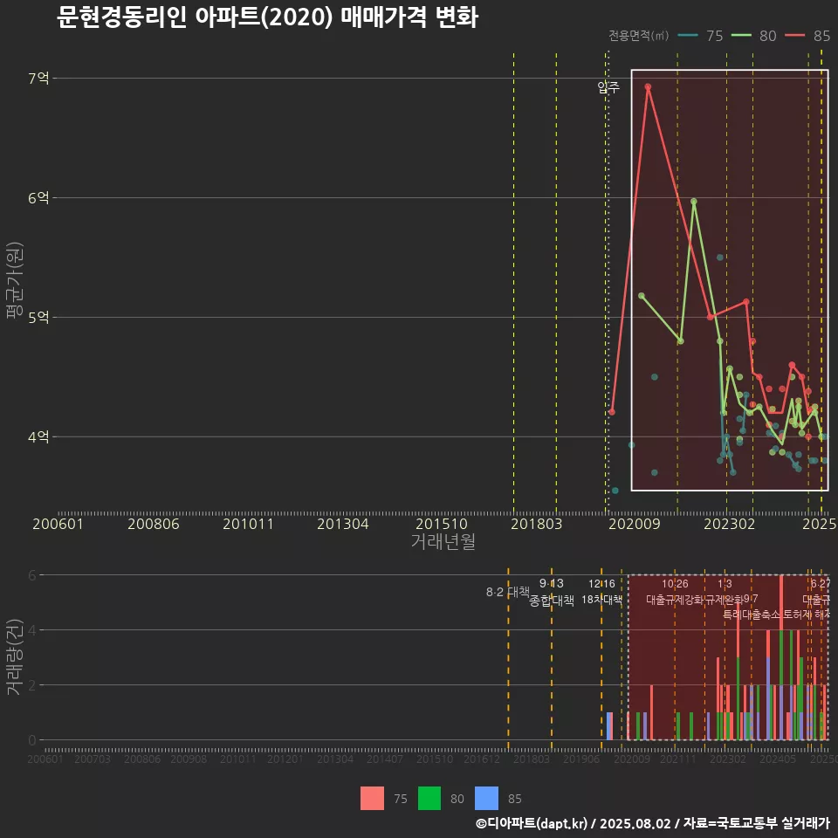Click the 10·26 대출규제강화 policy annotation
The height and width of the screenshot is (838, 838).
coord(675,592)
